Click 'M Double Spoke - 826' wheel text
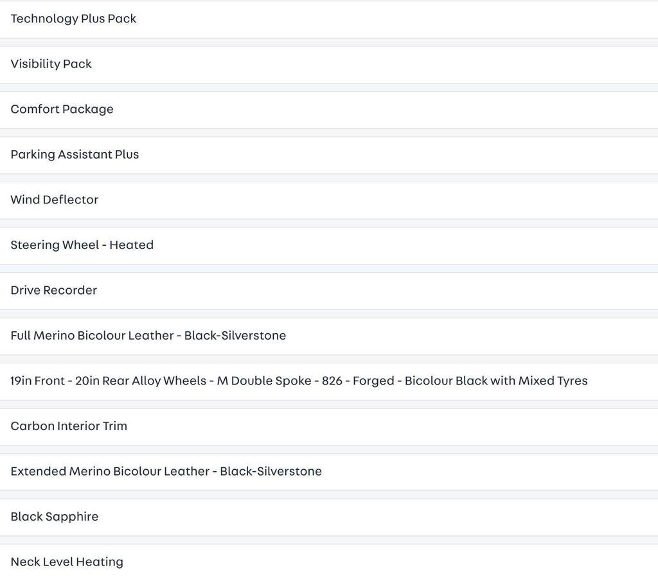This screenshot has width=658, height=579. (x=280, y=381)
